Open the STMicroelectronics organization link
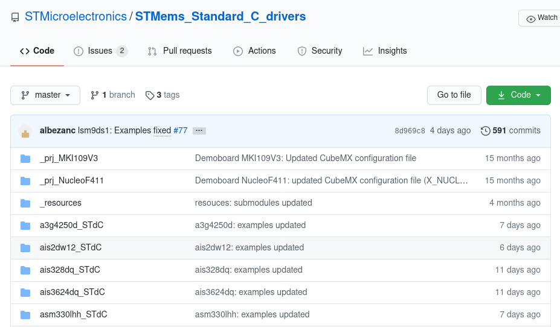 coord(76,17)
